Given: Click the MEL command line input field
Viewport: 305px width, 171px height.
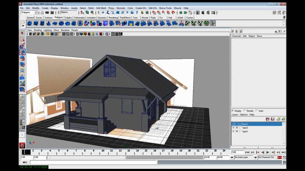Looking at the screenshot, I should [93, 162].
